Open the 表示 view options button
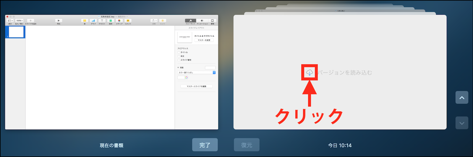473x157 pixels. click(10, 21)
